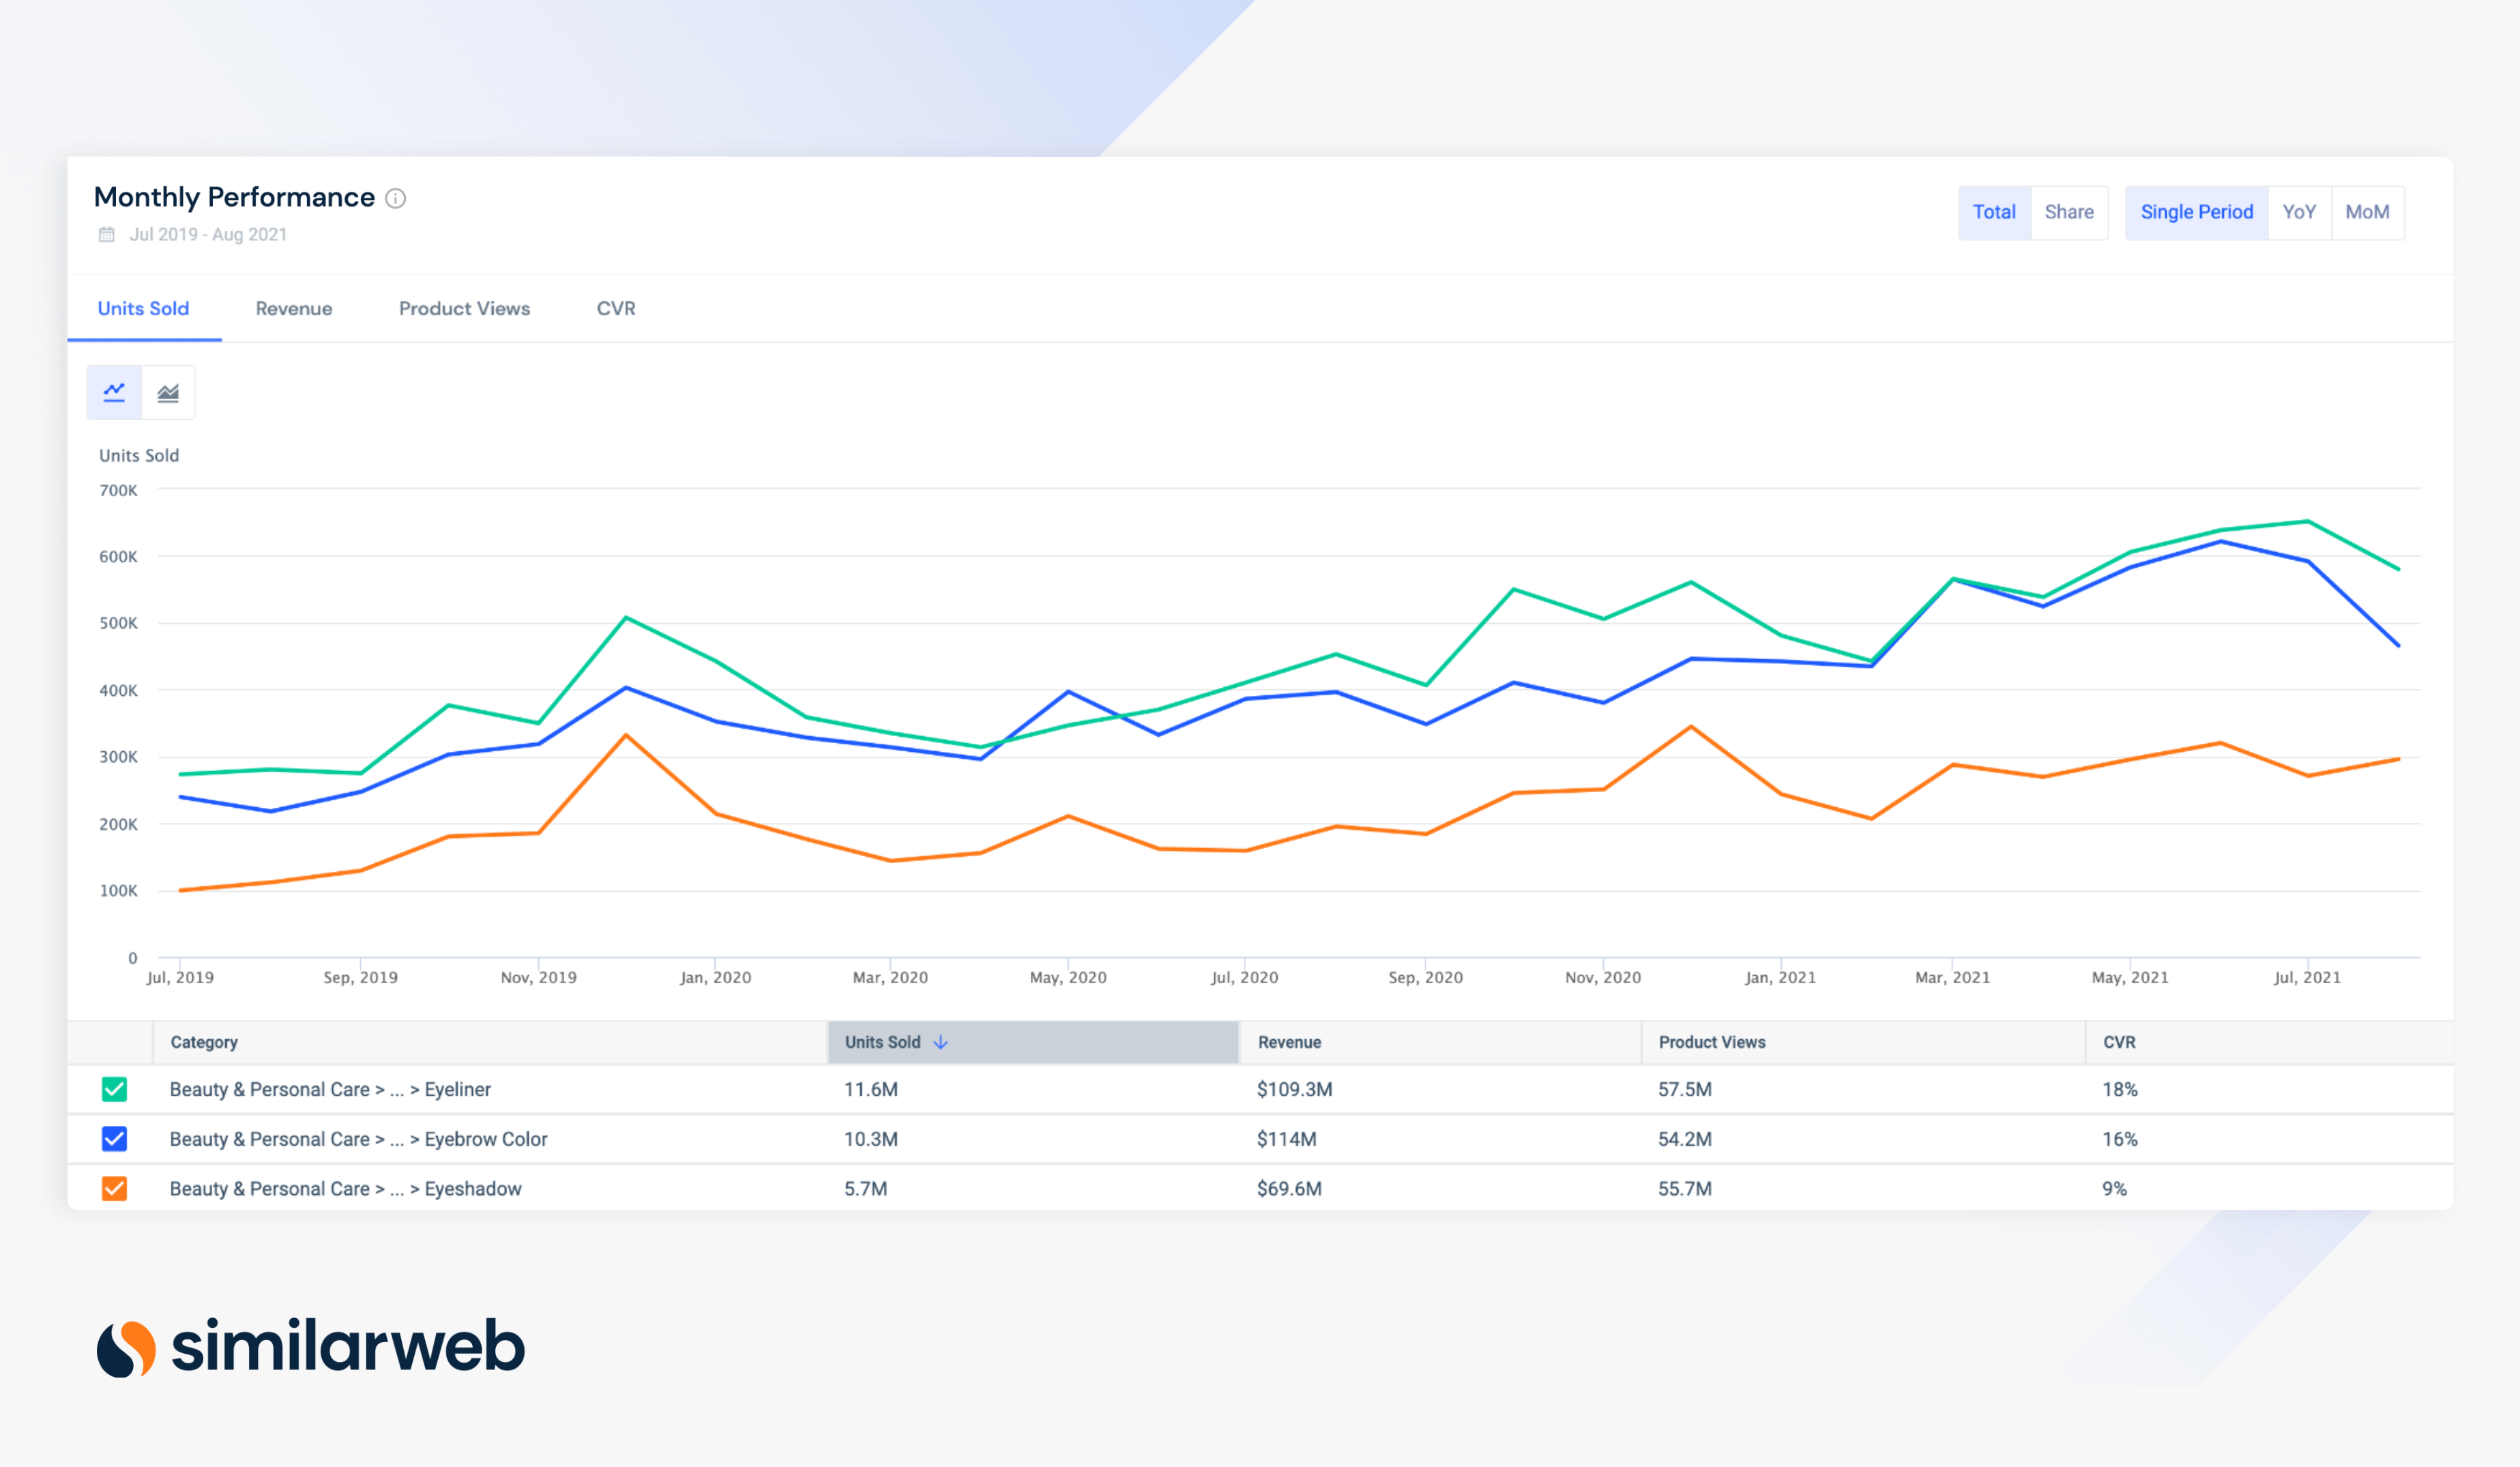Uncheck the green Eyeliner checkbox
The width and height of the screenshot is (2520, 1467).
115,1089
